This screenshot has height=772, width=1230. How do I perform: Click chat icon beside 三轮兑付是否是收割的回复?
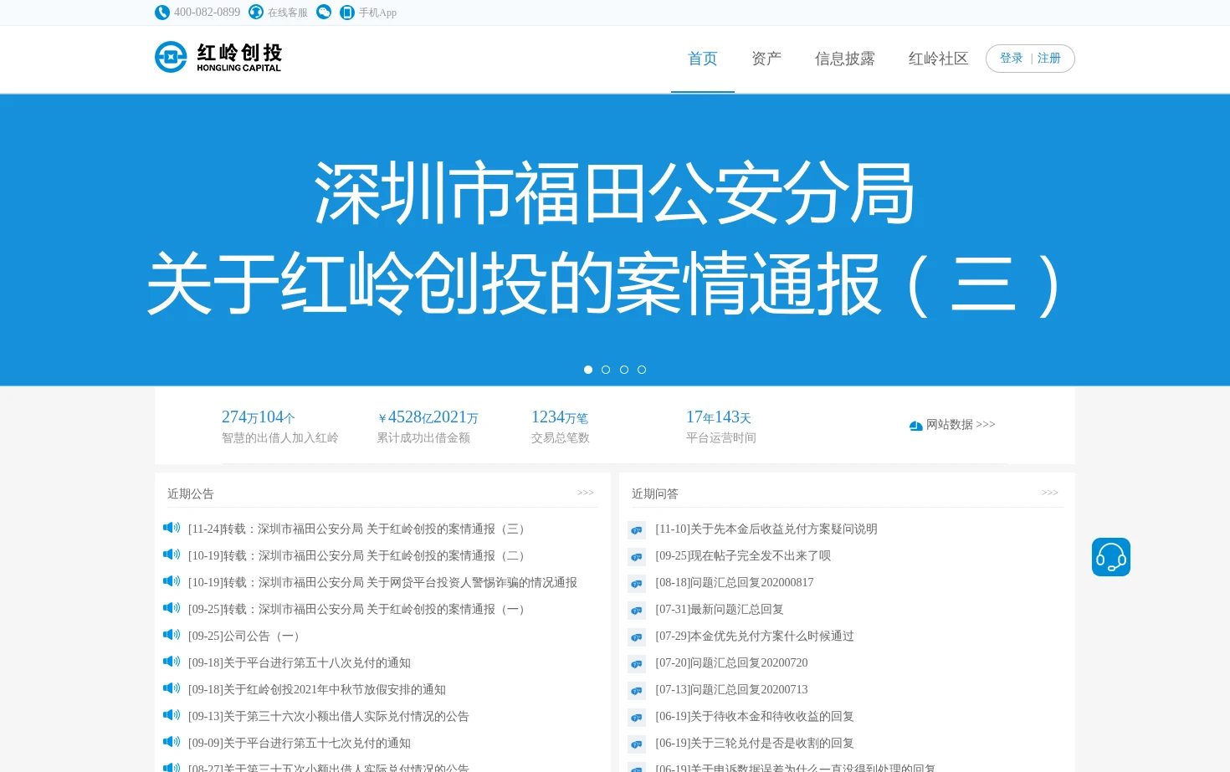coord(637,744)
